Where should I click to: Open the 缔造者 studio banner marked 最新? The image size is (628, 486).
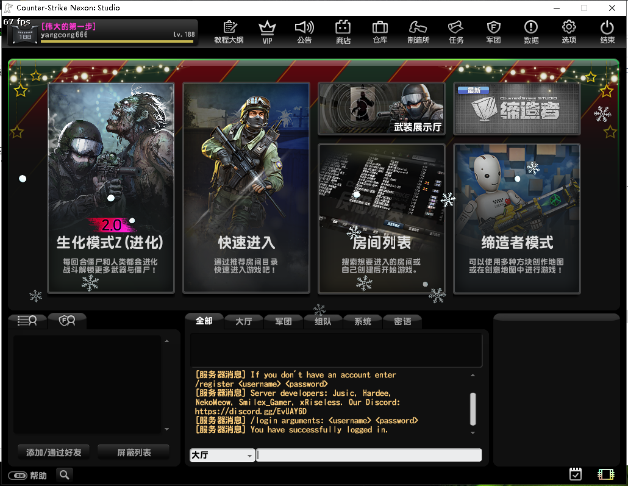pyautogui.click(x=516, y=109)
